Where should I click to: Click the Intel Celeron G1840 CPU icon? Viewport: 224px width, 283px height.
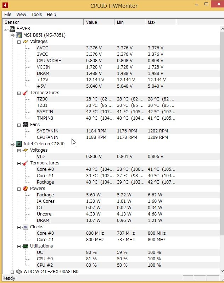click(x=18, y=144)
